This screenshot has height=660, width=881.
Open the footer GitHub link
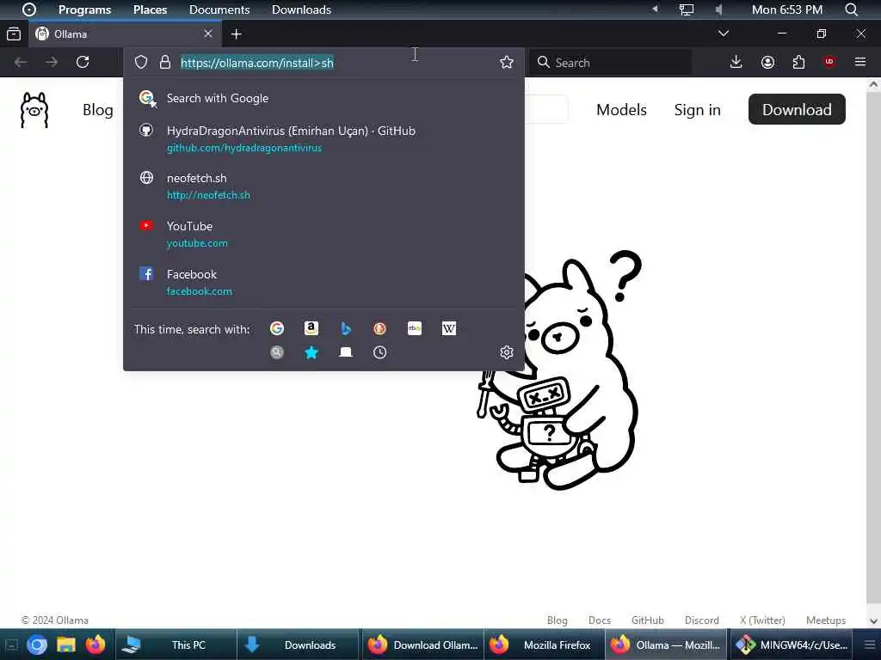[x=647, y=620]
